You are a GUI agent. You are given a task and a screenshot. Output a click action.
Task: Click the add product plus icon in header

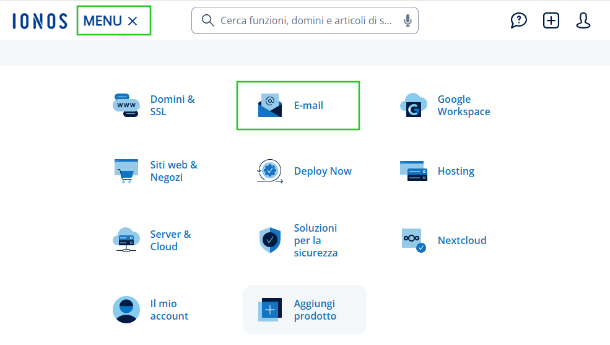point(551,20)
